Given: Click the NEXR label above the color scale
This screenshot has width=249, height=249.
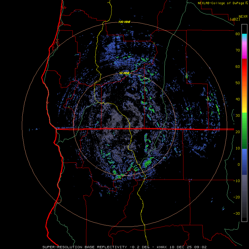Looking at the screenshot, I should click(x=243, y=17).
